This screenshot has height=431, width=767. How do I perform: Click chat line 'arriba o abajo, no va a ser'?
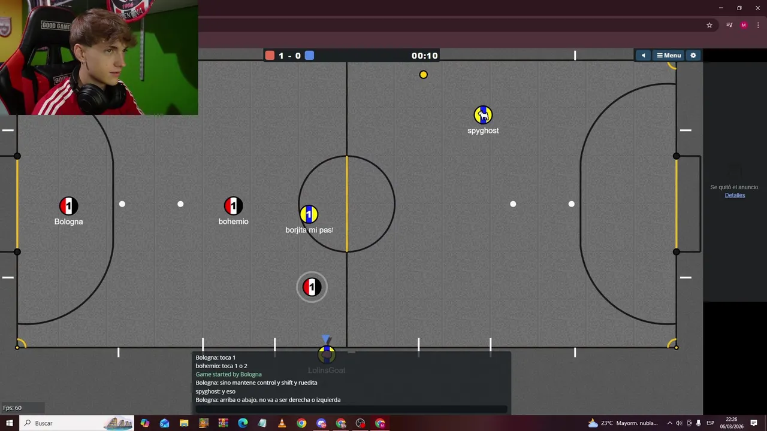point(268,400)
